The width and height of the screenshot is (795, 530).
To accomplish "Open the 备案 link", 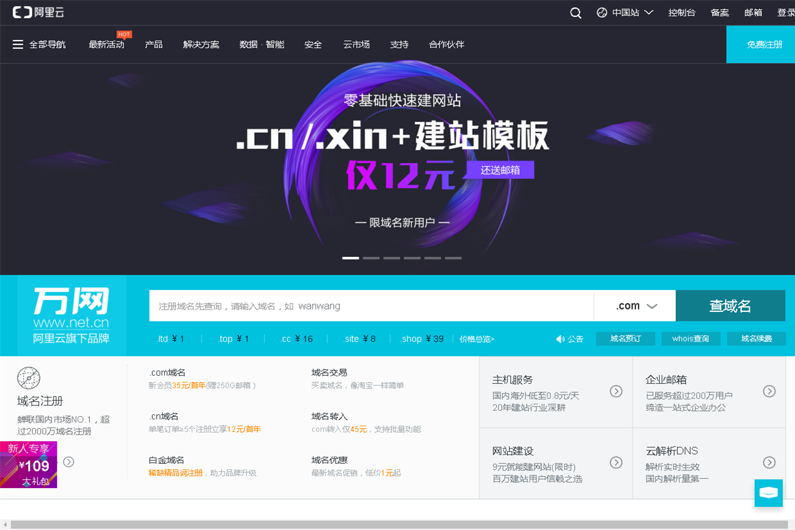I will (x=720, y=12).
